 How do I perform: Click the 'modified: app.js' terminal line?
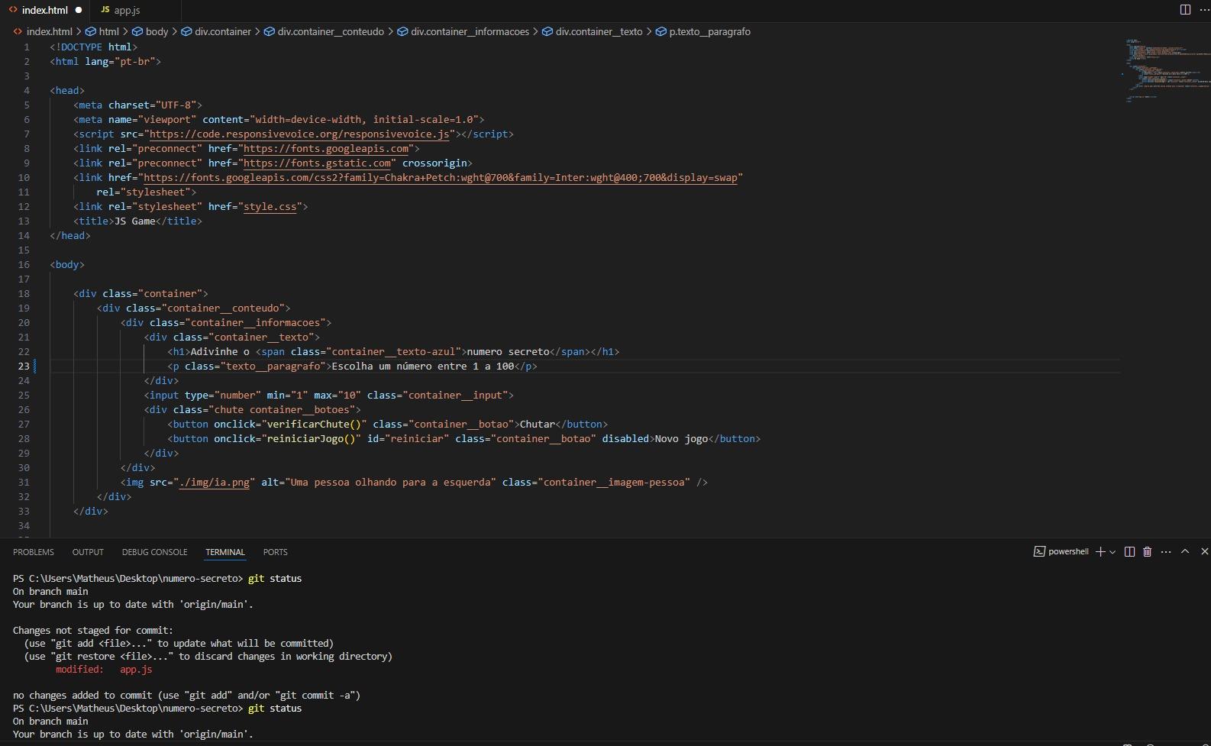point(104,669)
